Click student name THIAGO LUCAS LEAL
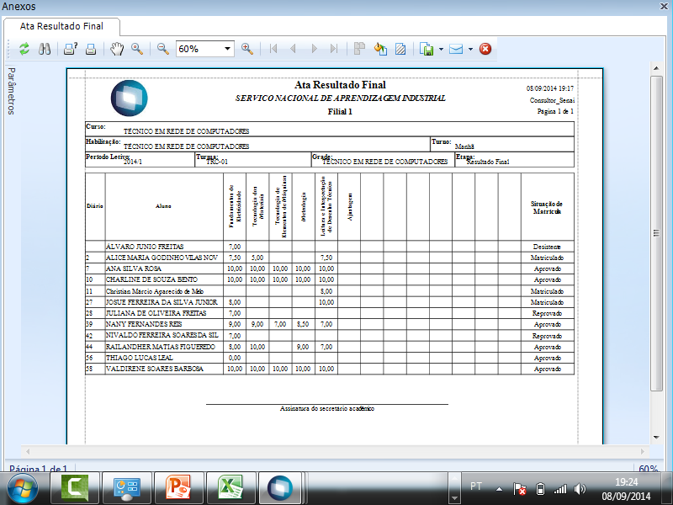This screenshot has width=673, height=505. click(x=140, y=358)
